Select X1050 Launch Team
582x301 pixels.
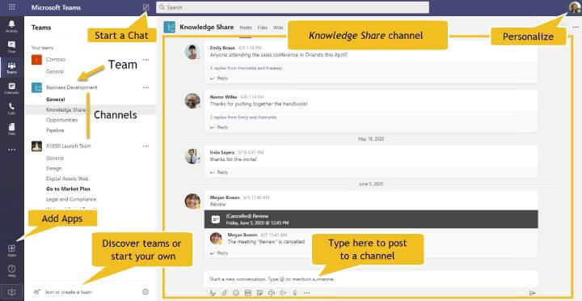68,146
